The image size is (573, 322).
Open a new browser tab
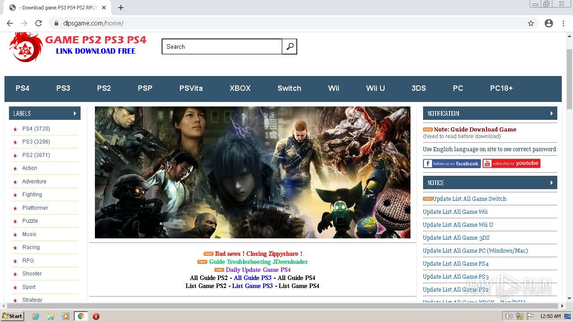tap(121, 8)
